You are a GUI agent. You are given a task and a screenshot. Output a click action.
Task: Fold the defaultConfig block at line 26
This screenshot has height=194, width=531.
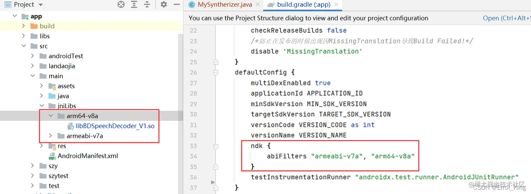coord(216,72)
